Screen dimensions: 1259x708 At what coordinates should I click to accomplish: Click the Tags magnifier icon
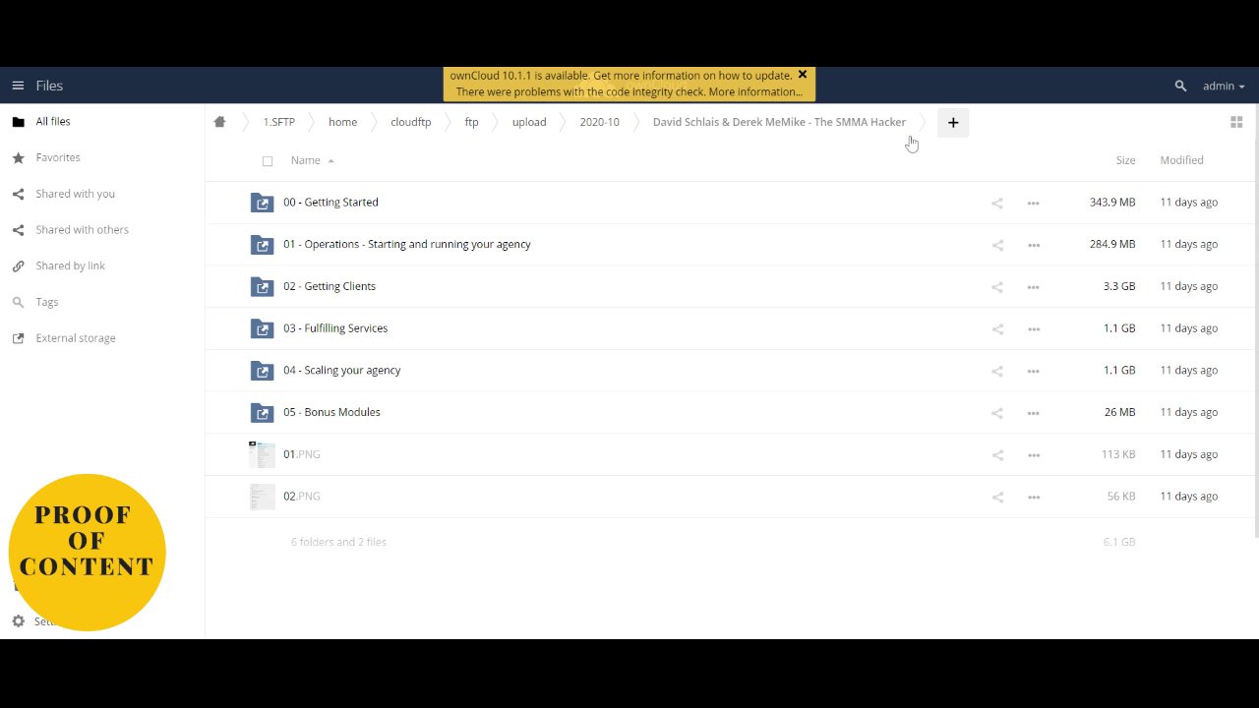coord(18,302)
